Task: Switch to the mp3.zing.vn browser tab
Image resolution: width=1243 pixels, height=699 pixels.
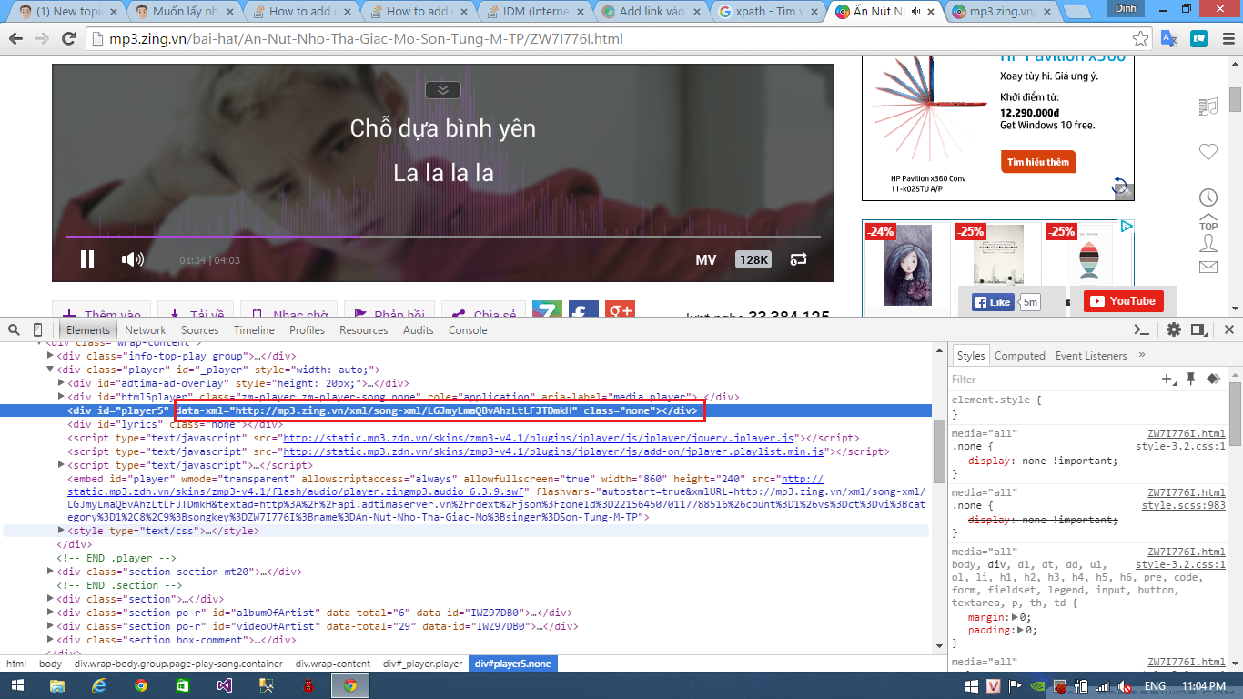Action: pyautogui.click(x=1001, y=12)
